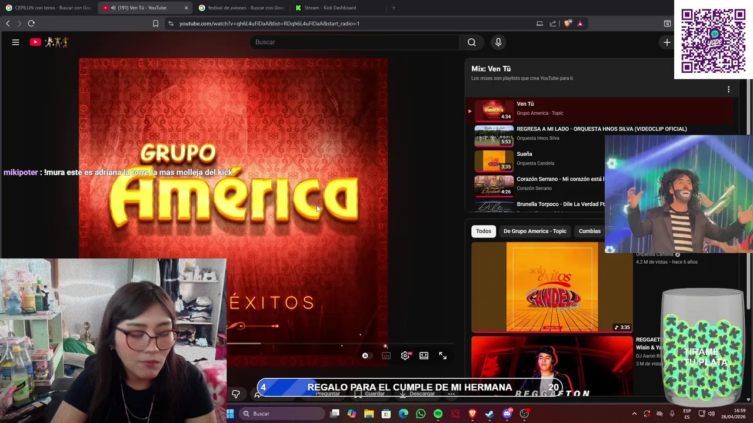
Task: Open the video player settings gear
Action: (405, 355)
